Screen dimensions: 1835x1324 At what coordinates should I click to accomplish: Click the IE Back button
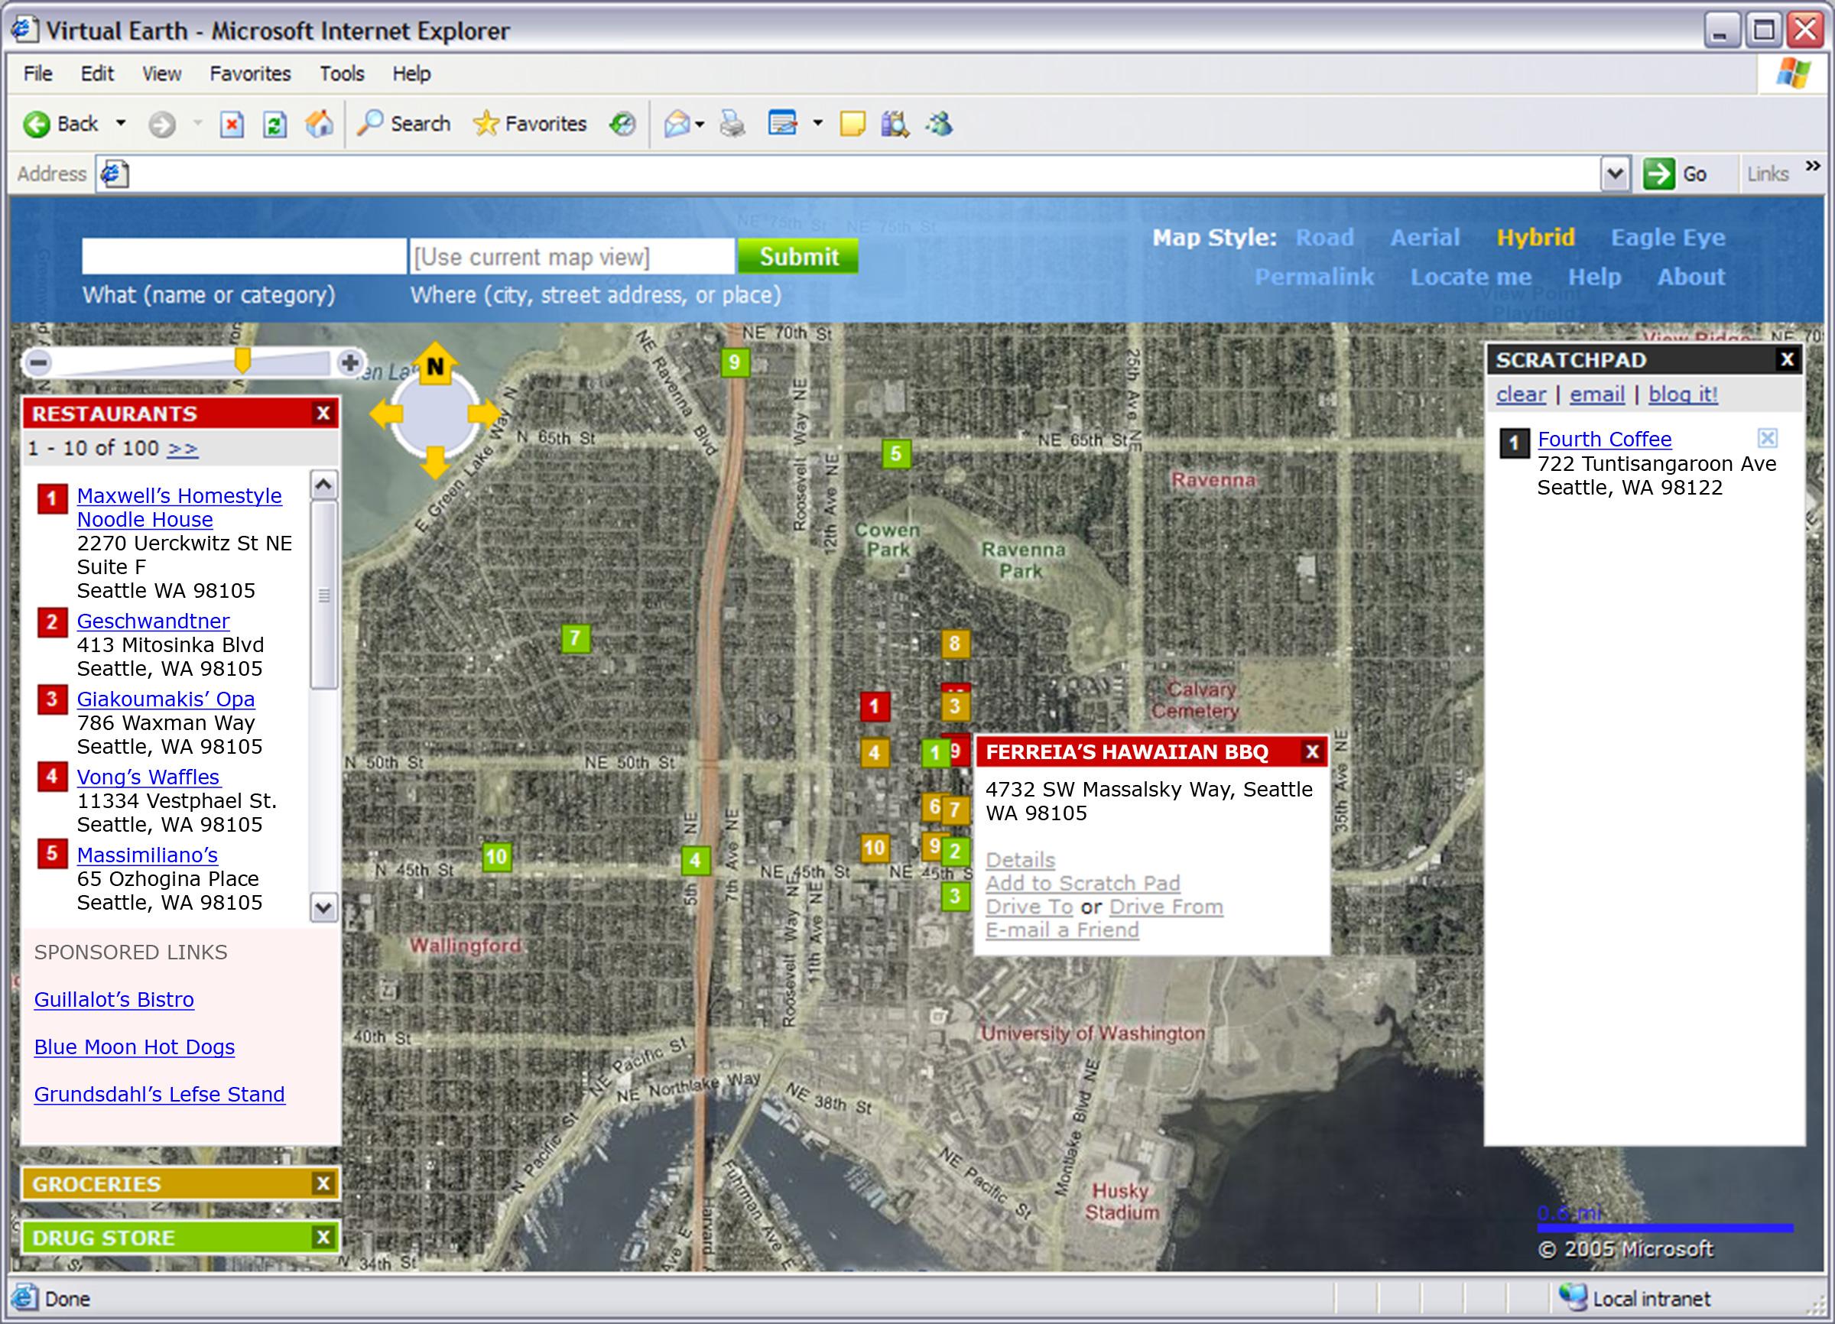(x=60, y=124)
